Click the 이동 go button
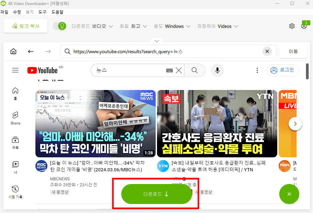Viewport: 313px width, 213px height. click(x=293, y=51)
